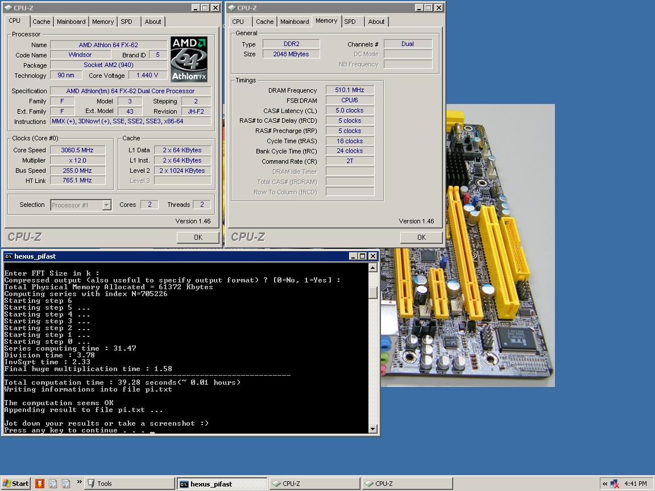Click the Revision value JH-F2
Screen dimensions: 655x491
(x=196, y=111)
